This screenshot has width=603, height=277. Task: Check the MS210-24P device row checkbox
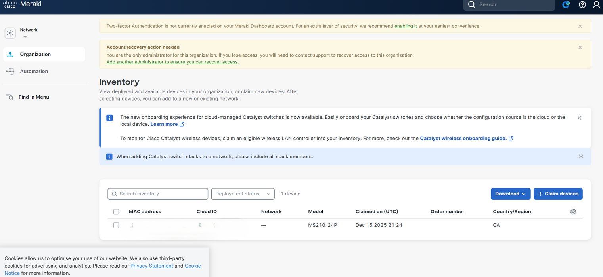tap(116, 225)
